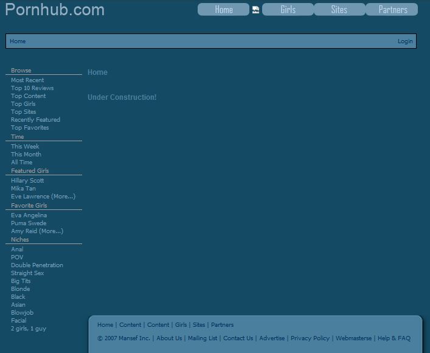Click the Featured Girls section header
This screenshot has height=353, width=430.
point(30,171)
